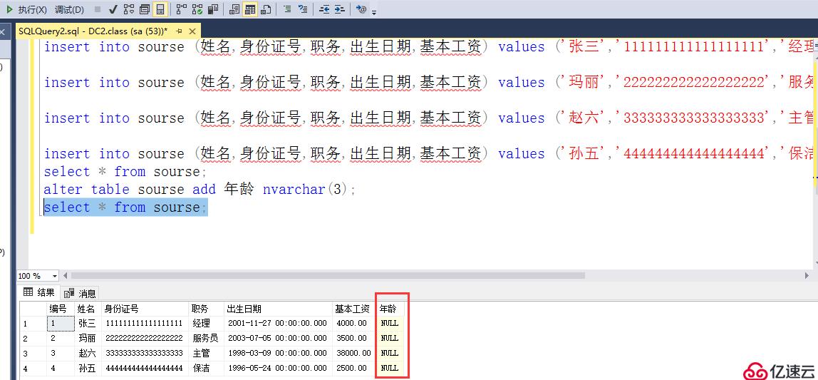Select the 保洁 job cell

point(207,368)
